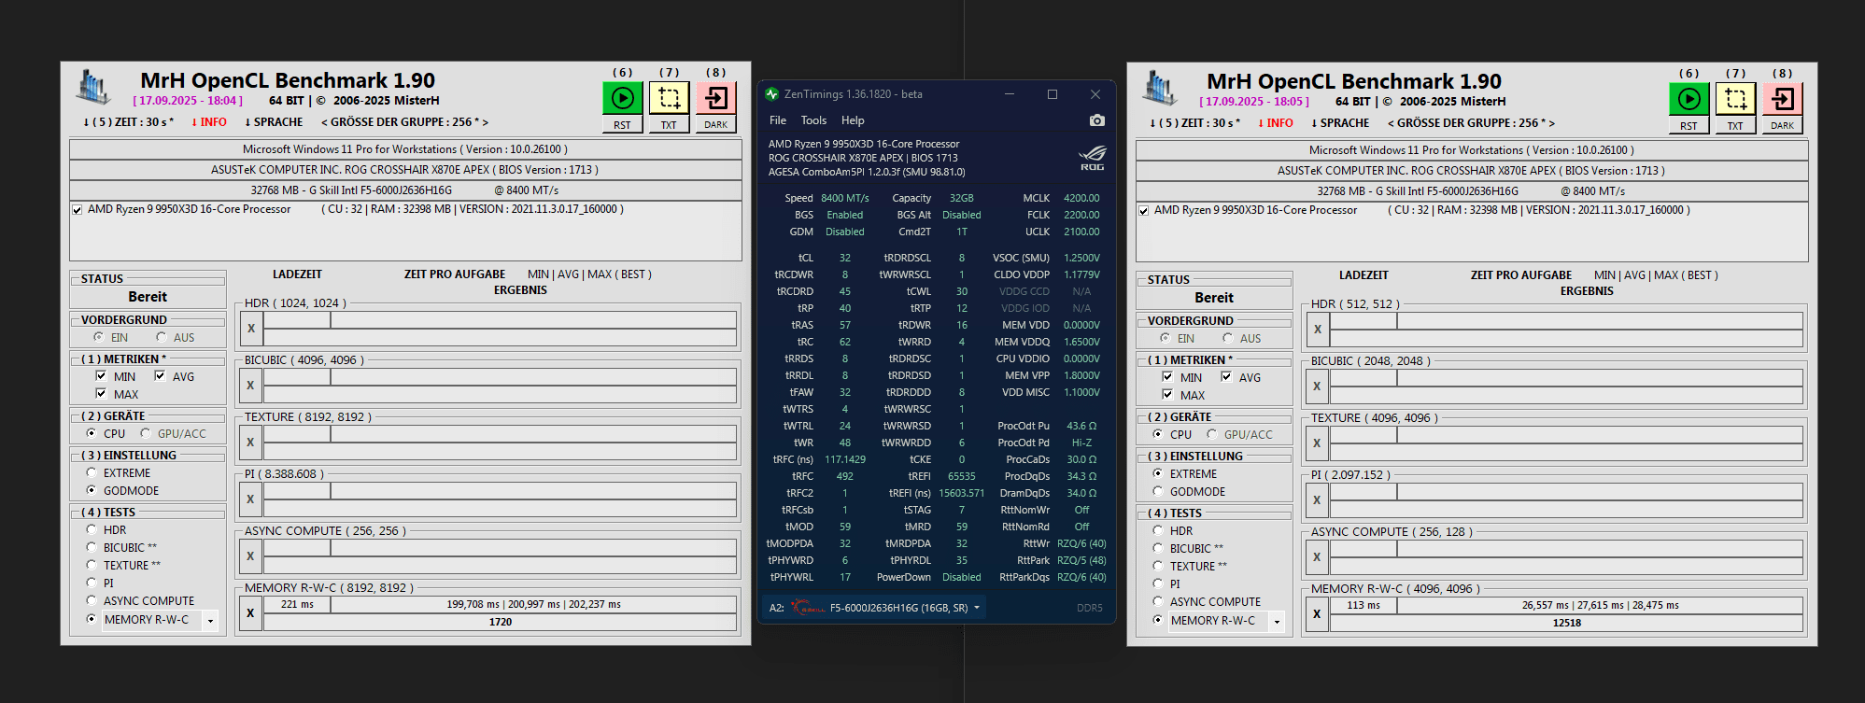This screenshot has width=1865, height=703.
Task: Click red INFO link in right benchmark window
Action: coord(1276,123)
